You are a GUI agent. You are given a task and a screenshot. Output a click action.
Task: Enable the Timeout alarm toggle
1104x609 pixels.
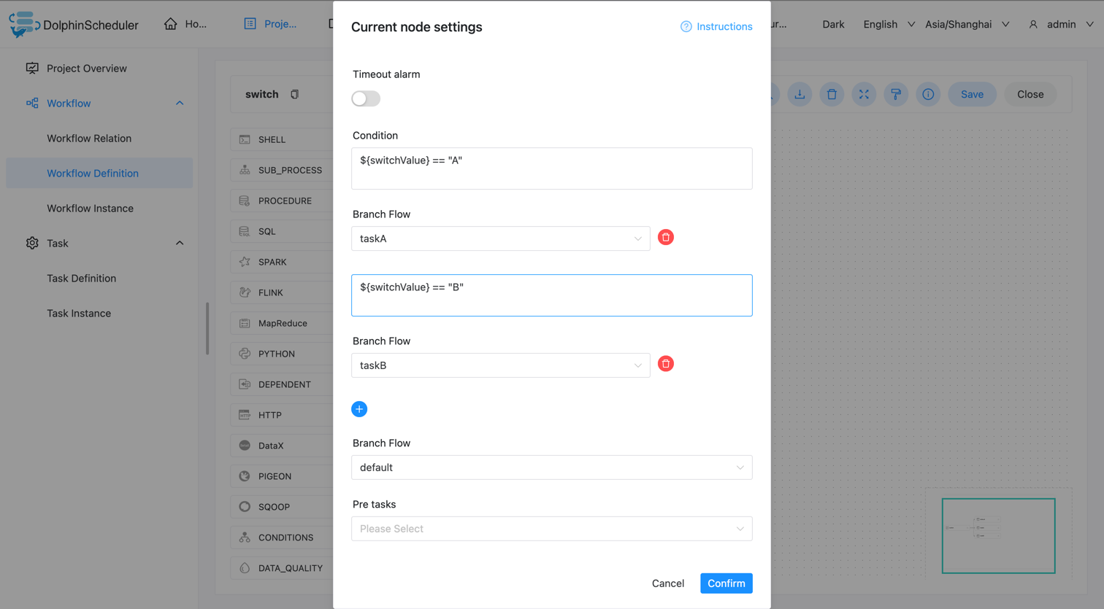tap(365, 98)
